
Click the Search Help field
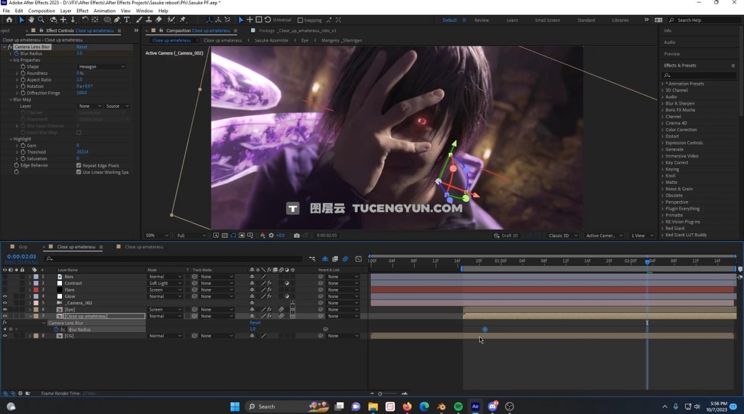click(x=704, y=20)
